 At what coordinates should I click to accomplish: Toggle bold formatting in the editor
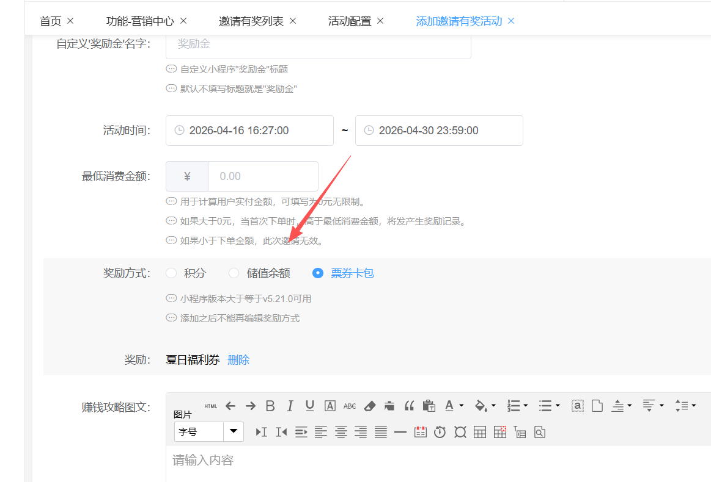click(x=270, y=406)
